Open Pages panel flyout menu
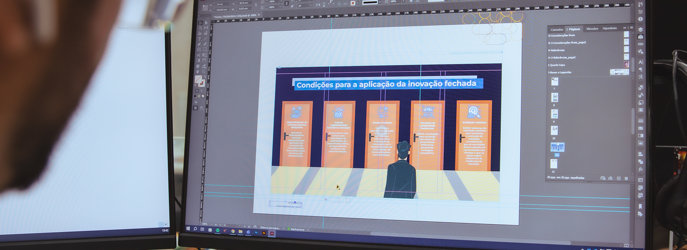The image size is (687, 250). 632,28
